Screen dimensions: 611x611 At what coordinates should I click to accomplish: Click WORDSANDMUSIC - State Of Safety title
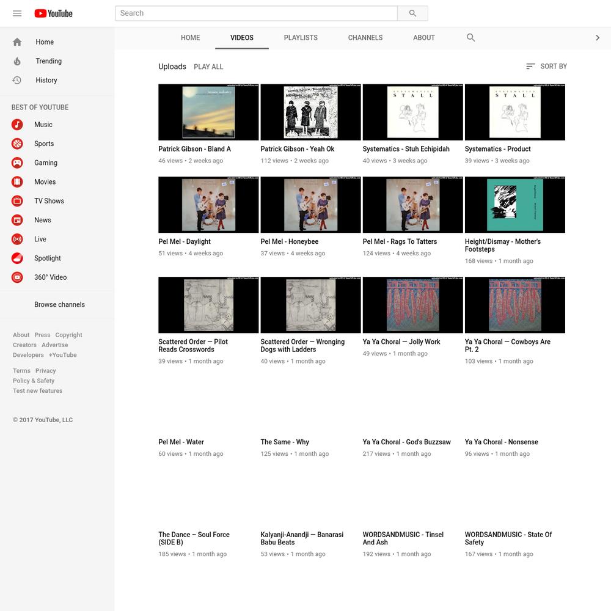point(508,538)
